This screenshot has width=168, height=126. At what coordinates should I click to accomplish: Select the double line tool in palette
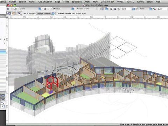[3, 103]
